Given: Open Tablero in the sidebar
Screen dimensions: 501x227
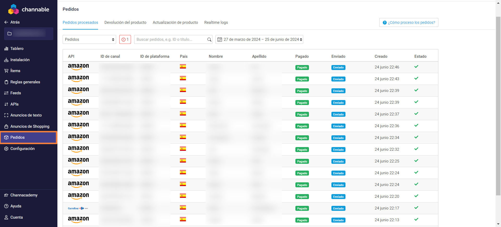Looking at the screenshot, I should 14,49.
